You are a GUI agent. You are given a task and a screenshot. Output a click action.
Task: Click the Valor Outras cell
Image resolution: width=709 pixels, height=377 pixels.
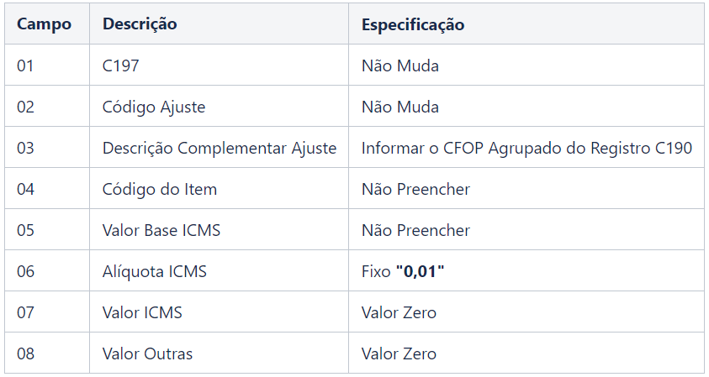[x=147, y=353]
